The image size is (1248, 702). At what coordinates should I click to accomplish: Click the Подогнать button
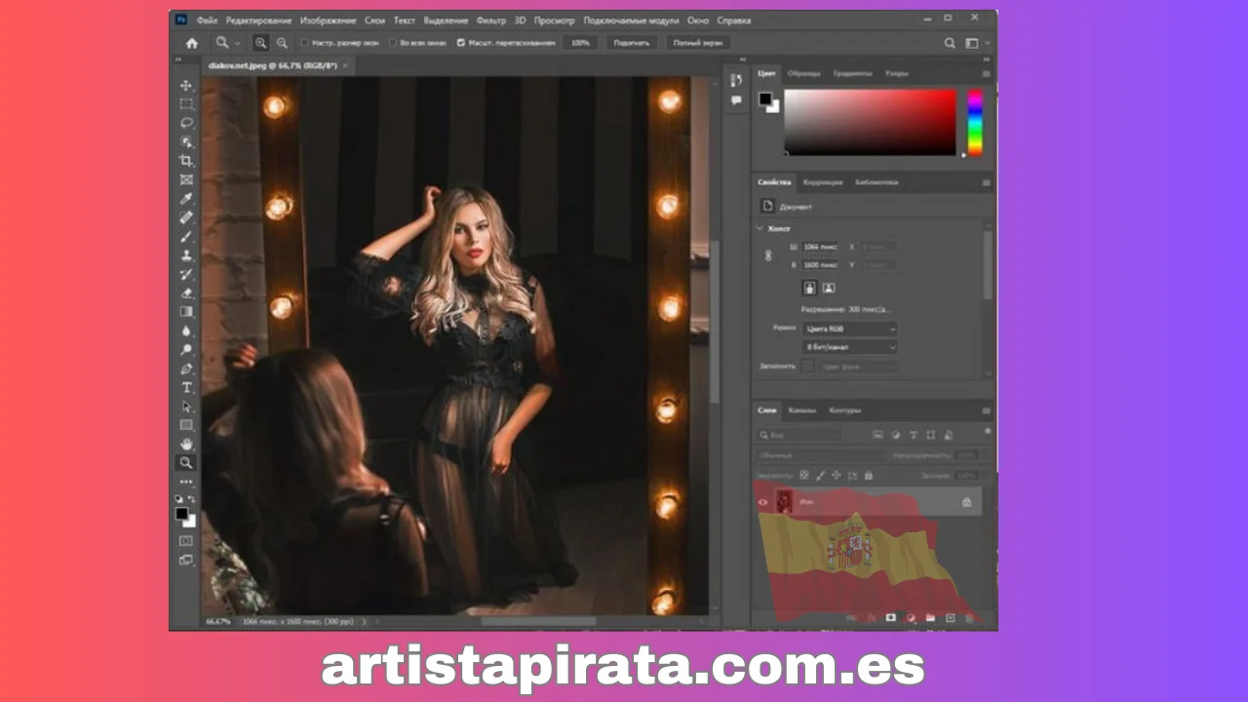632,43
